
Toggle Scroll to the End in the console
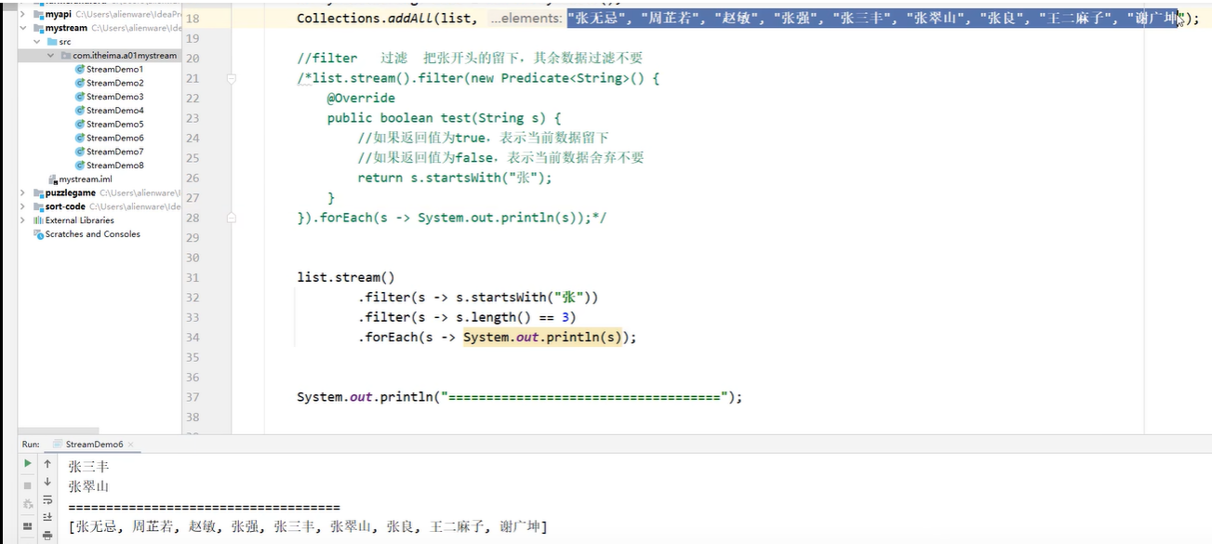[x=48, y=517]
